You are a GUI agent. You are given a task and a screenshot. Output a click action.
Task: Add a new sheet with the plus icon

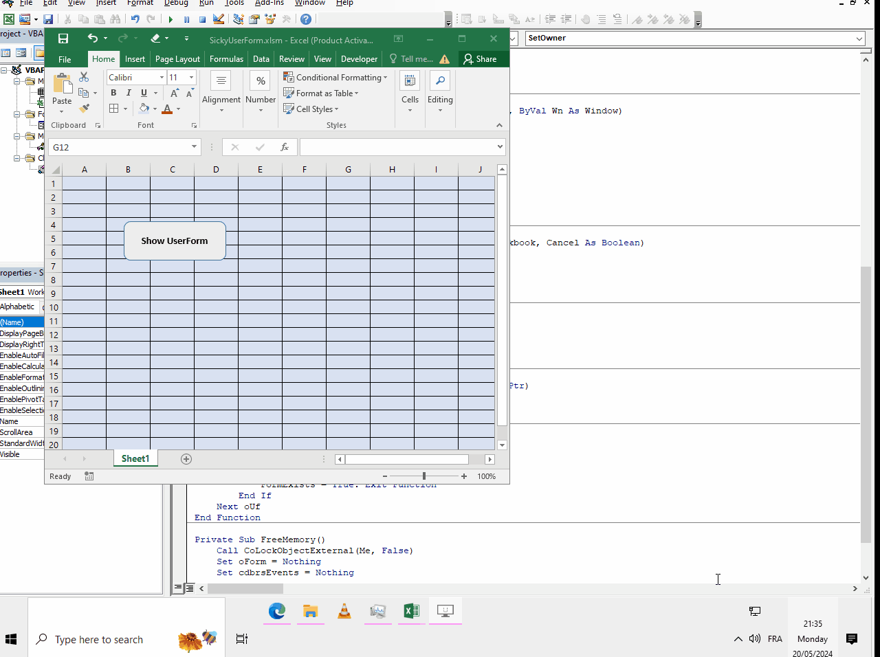[x=186, y=459]
